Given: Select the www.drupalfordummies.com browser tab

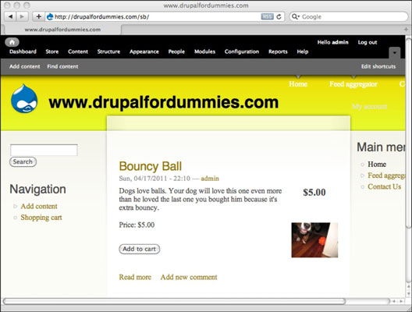Looking at the screenshot, I should coord(62,30).
